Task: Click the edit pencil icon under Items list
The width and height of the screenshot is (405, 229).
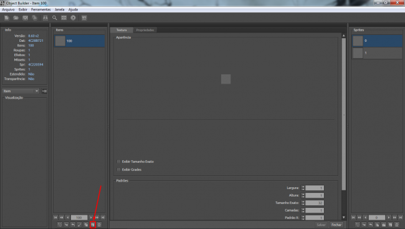Action: click(x=80, y=225)
